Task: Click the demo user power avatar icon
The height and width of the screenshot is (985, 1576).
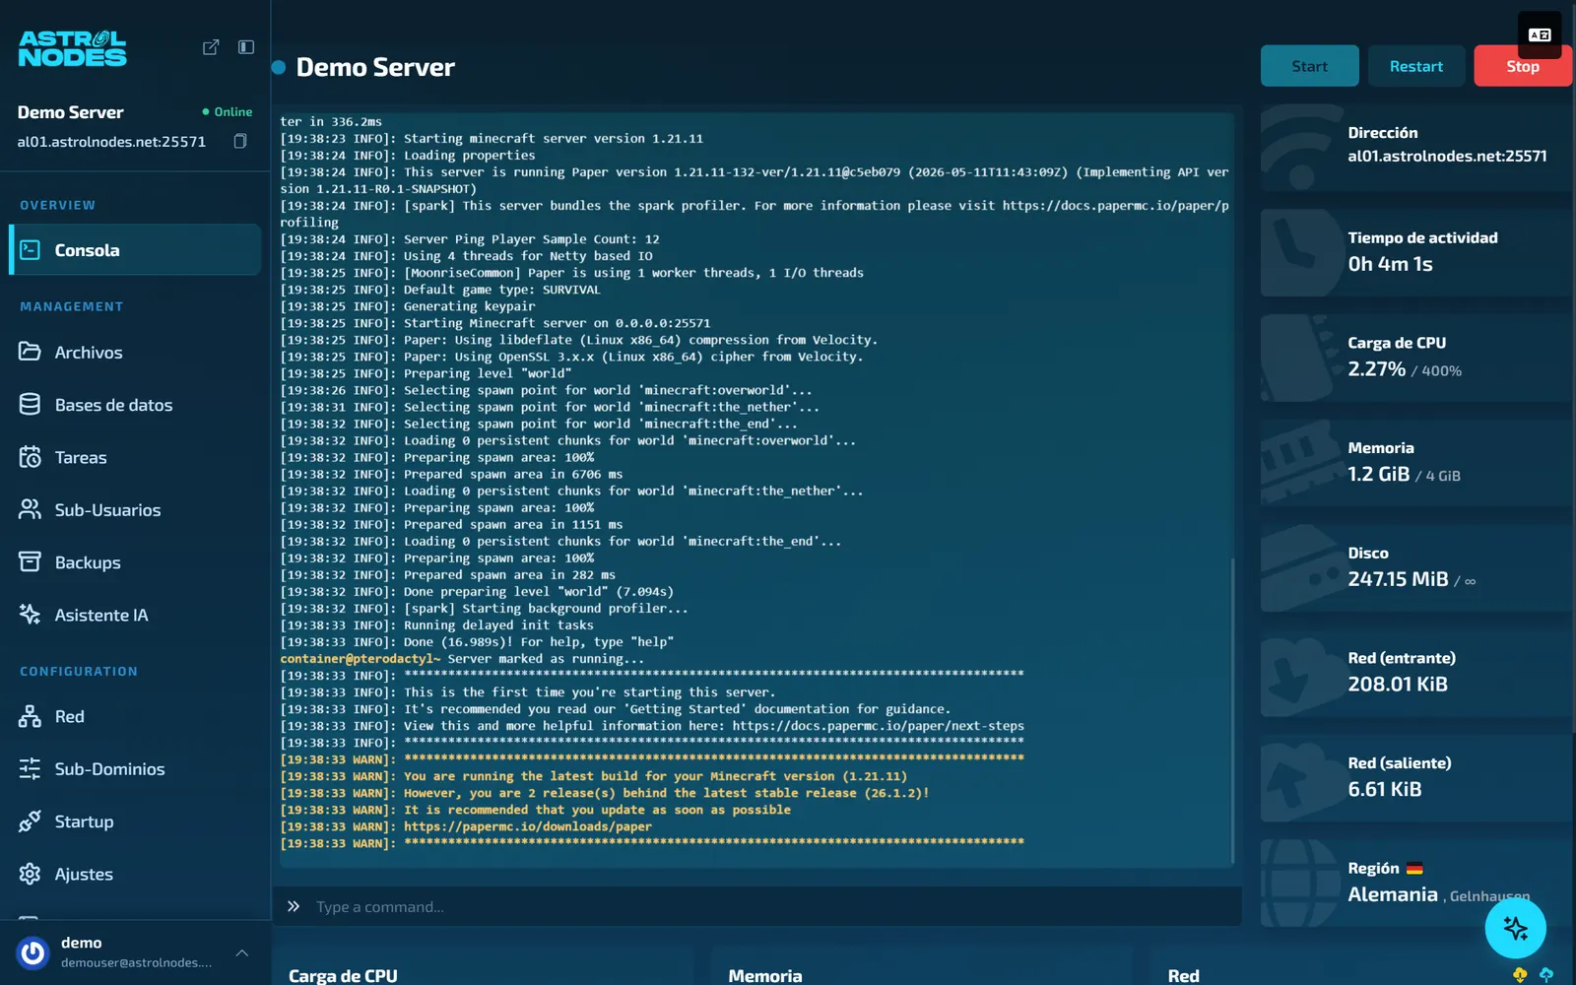Action: point(33,952)
